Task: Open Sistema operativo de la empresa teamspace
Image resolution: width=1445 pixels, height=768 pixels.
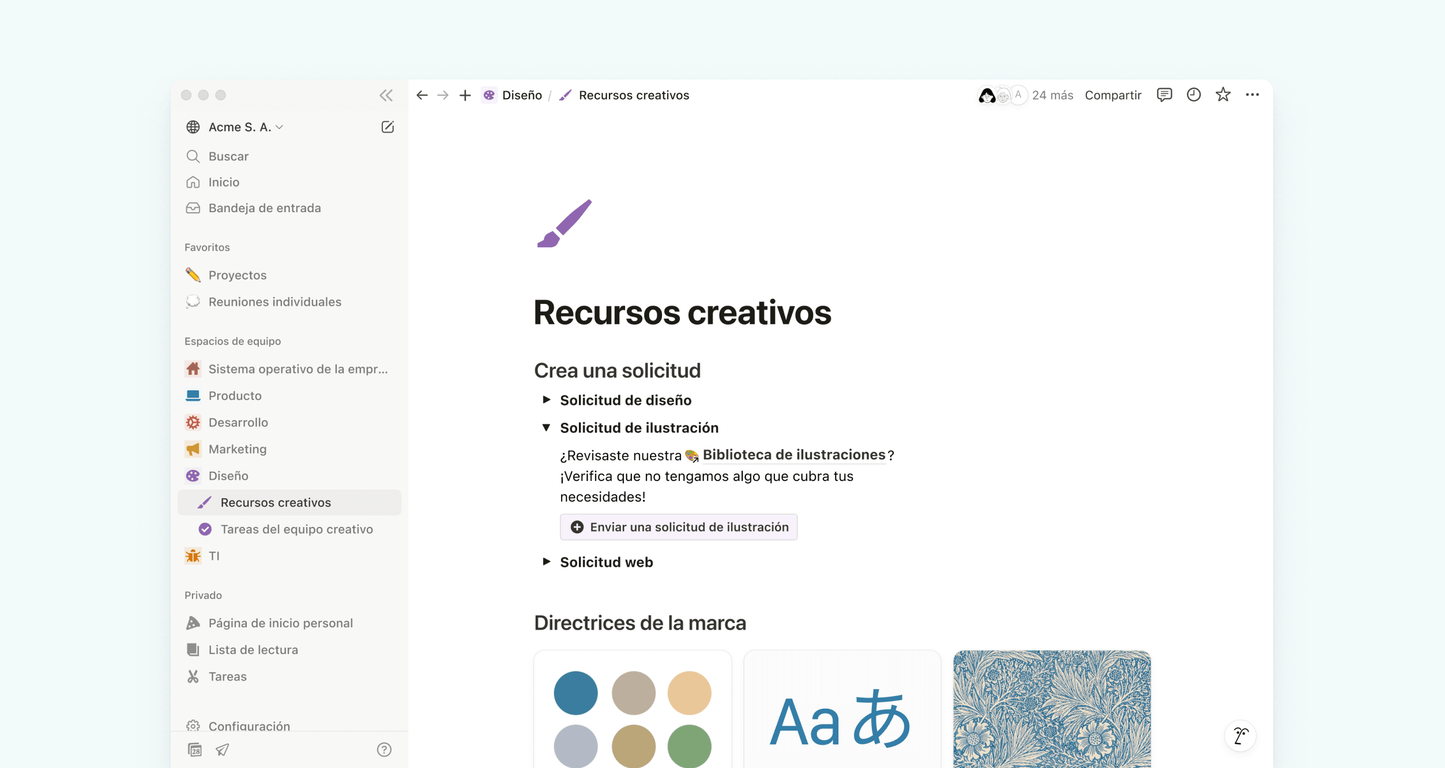Action: (289, 369)
